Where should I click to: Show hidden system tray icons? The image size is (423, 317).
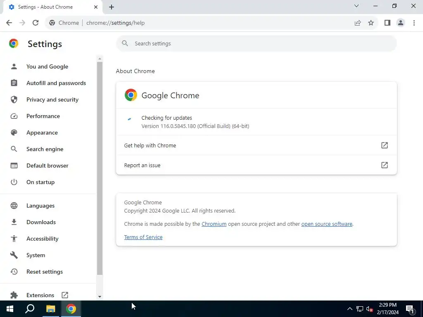click(349, 309)
